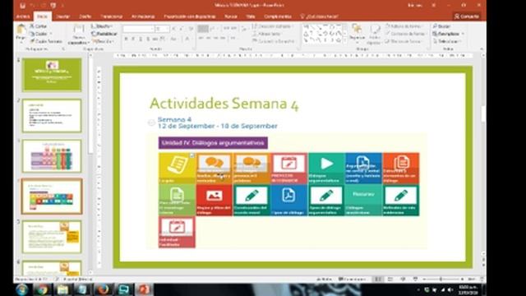Open the Alinear texto dropdown
The image size is (526, 296).
[x=267, y=34]
